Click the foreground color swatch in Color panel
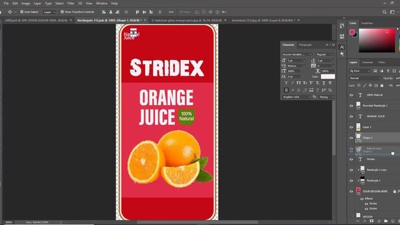Viewport: 400px width, 225px height. pyautogui.click(x=352, y=32)
